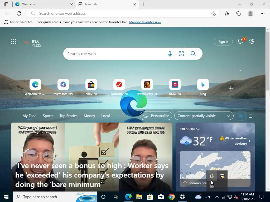
Task: Select Money feed tab
Action: (89, 116)
